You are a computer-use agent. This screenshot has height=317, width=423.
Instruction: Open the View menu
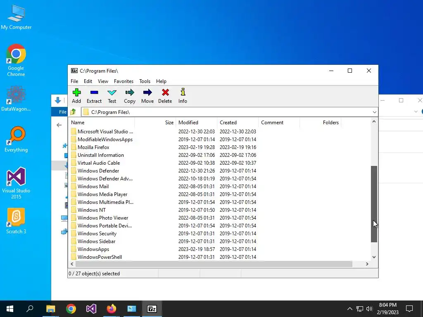click(x=103, y=81)
